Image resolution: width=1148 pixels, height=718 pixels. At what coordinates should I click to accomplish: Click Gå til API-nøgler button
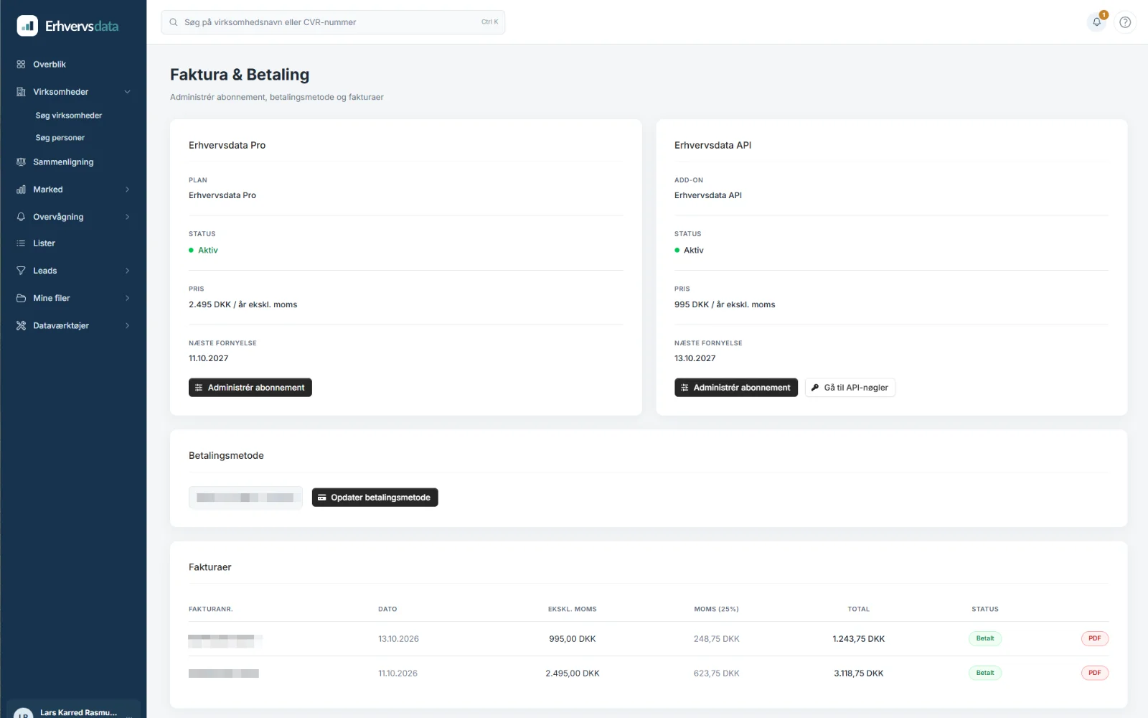click(x=850, y=388)
